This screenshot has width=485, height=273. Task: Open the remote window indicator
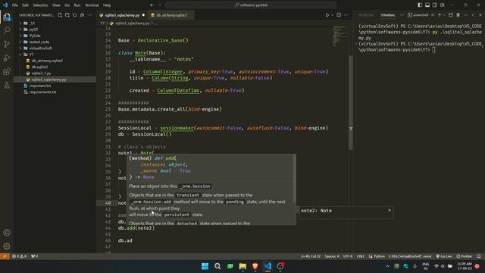point(5,256)
